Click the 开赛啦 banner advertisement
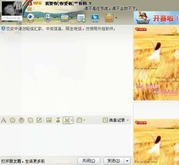The width and height of the screenshot is (179, 165). [156, 18]
